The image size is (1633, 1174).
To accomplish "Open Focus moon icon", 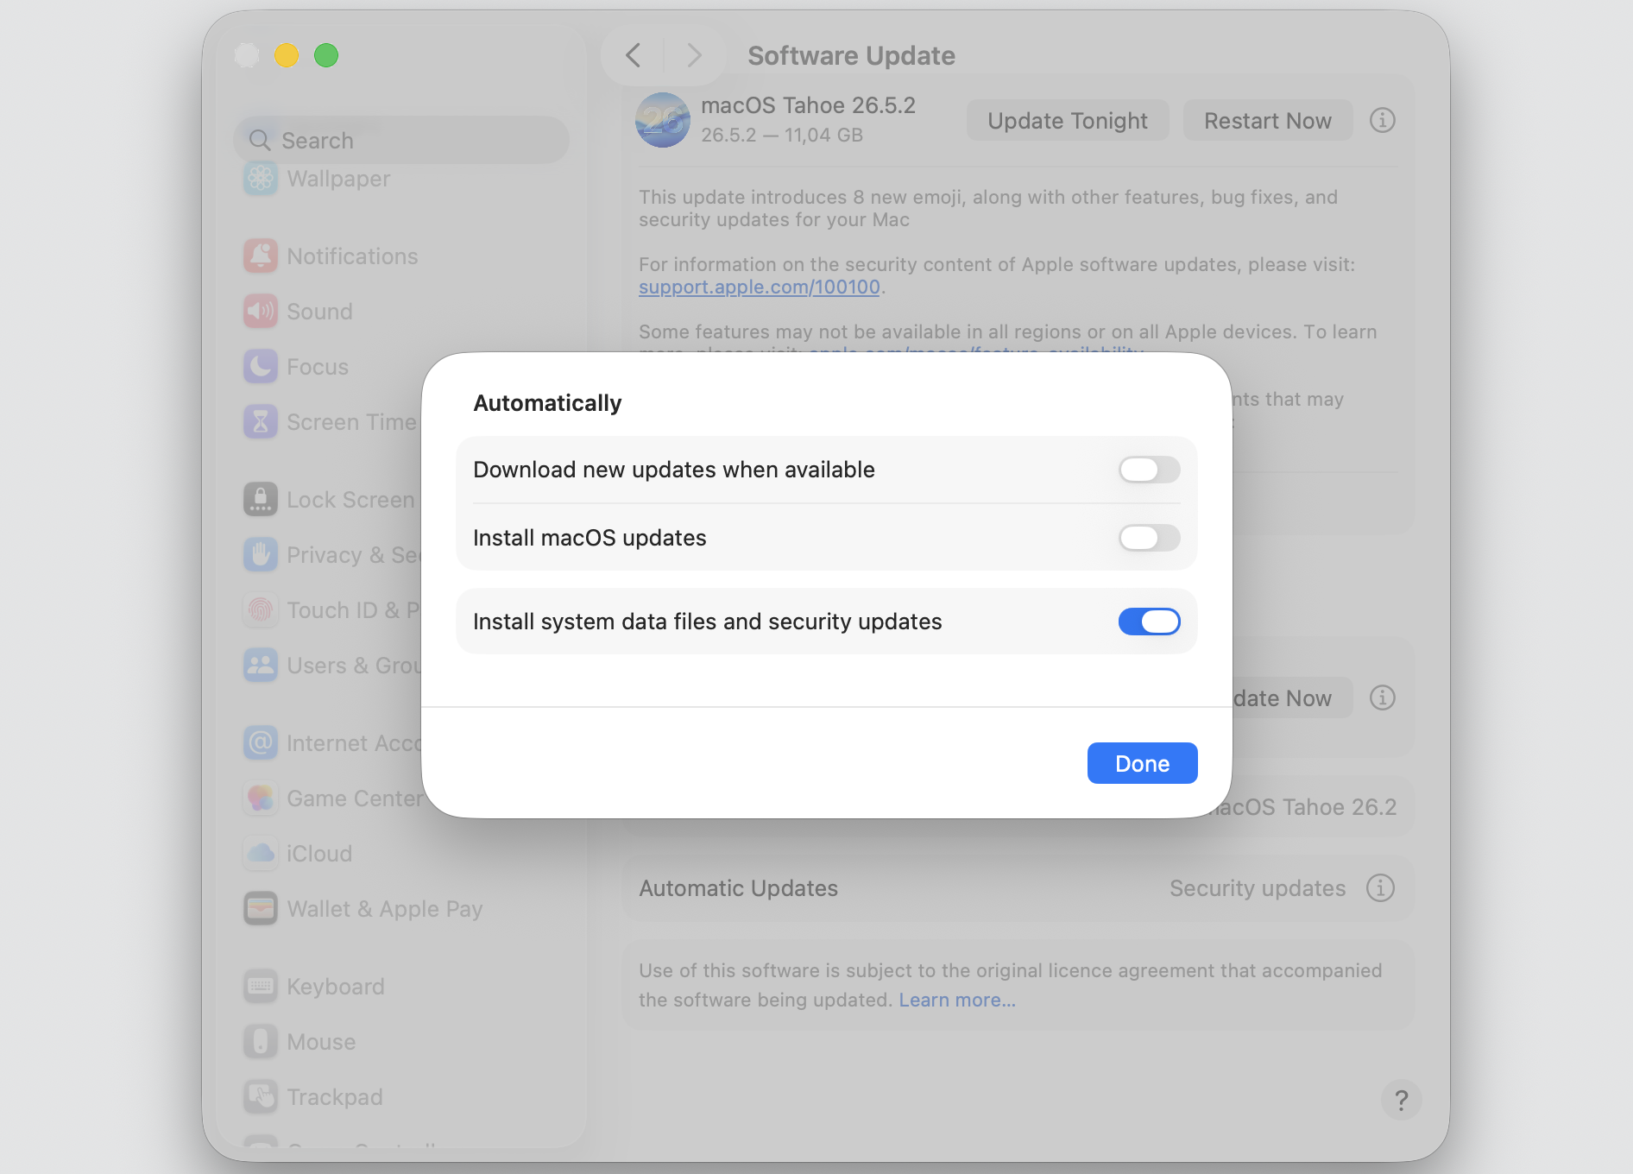I will 261,367.
